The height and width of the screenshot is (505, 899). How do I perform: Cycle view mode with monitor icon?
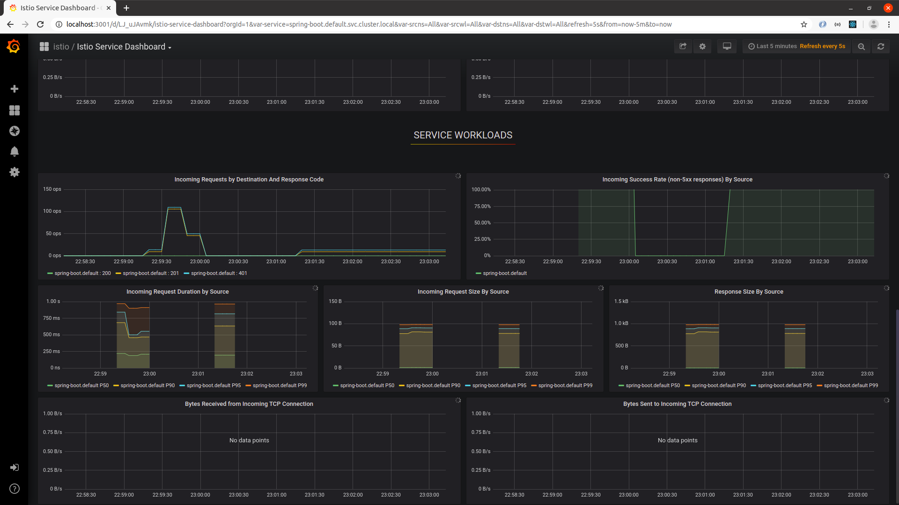pos(727,46)
